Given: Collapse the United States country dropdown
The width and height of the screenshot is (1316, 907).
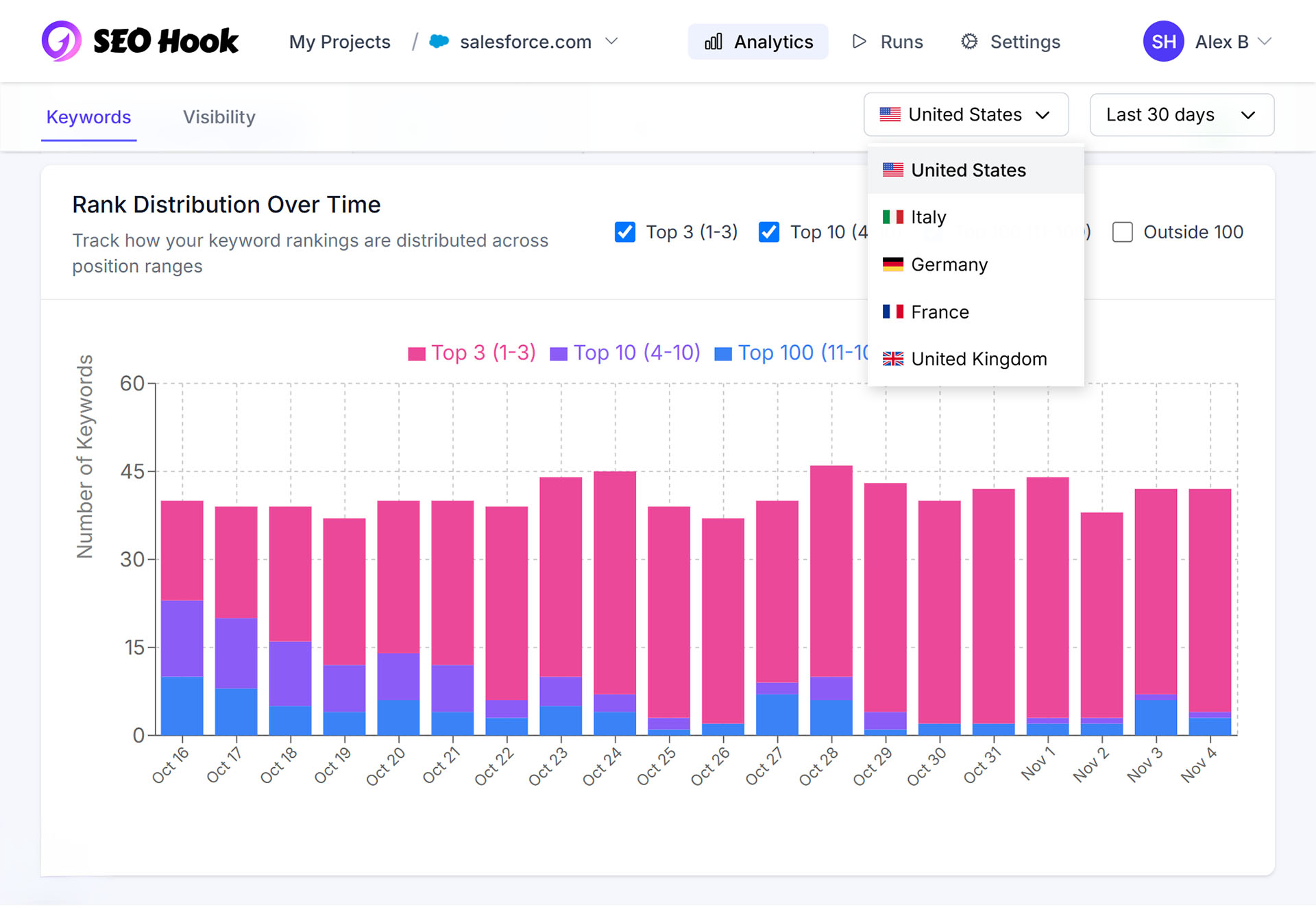Looking at the screenshot, I should [x=965, y=114].
